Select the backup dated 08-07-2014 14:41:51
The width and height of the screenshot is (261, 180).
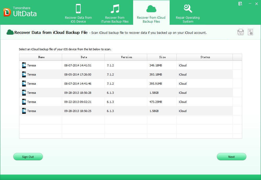(x=78, y=65)
